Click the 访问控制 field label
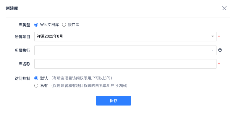Image resolution: width=236 pixels, height=120 pixels. (22, 78)
